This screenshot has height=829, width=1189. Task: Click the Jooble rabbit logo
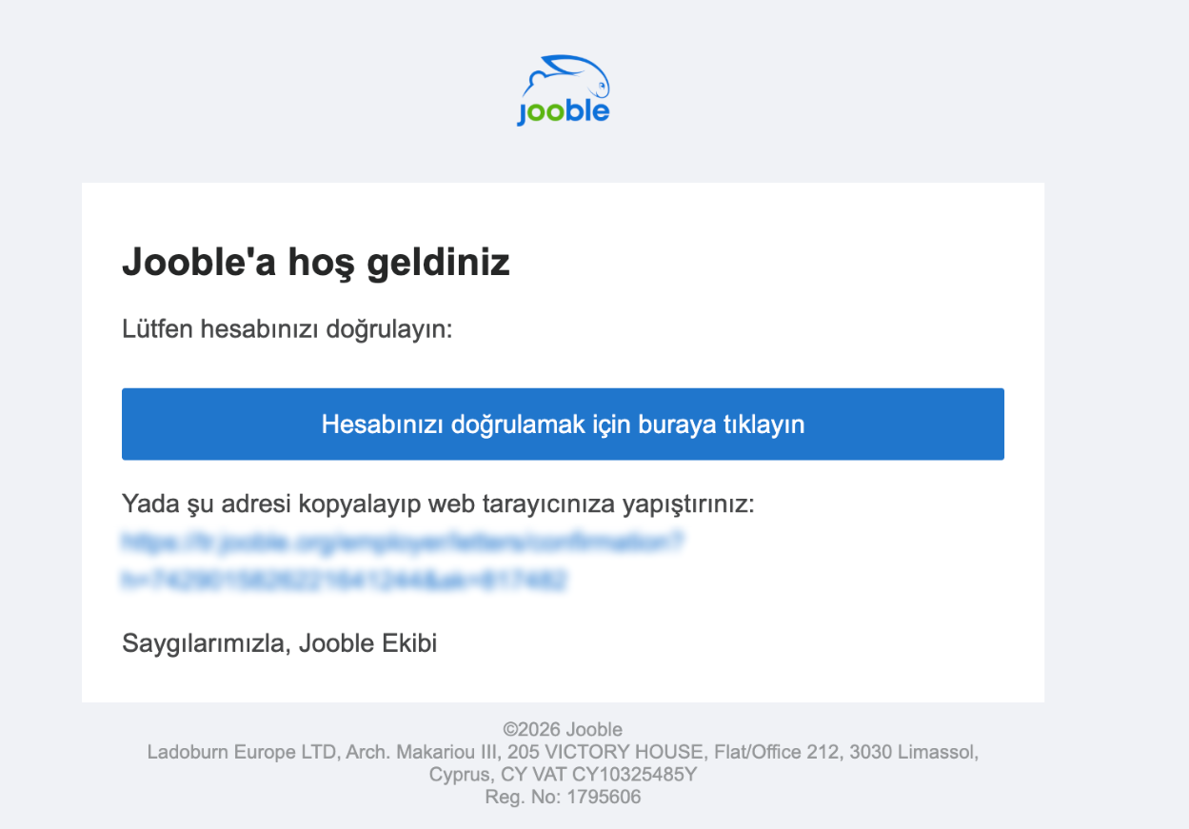[564, 90]
